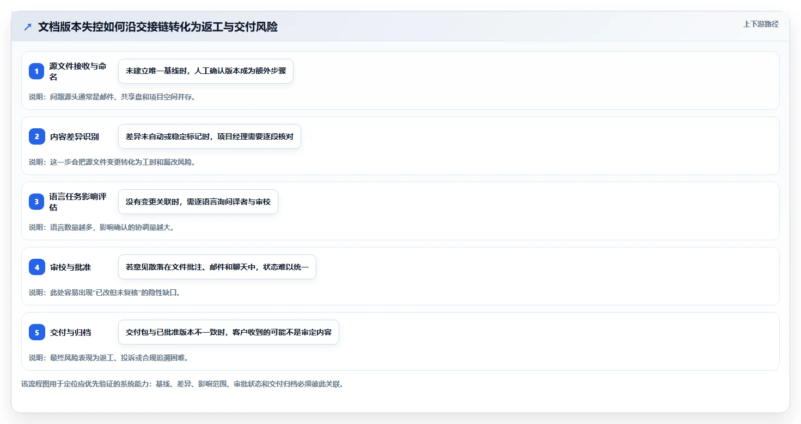The height and width of the screenshot is (424, 801).
Task: Click the step label 审校与批准
Action: pyautogui.click(x=70, y=267)
